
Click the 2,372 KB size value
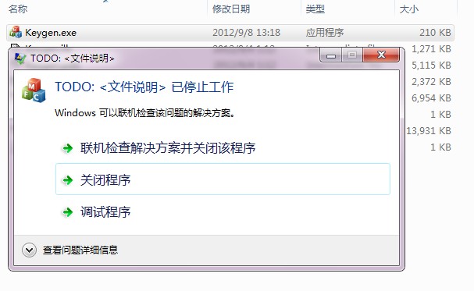tap(431, 81)
